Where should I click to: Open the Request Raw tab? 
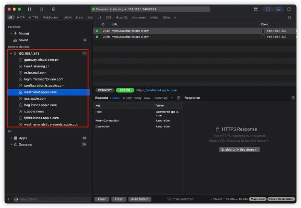147,98
